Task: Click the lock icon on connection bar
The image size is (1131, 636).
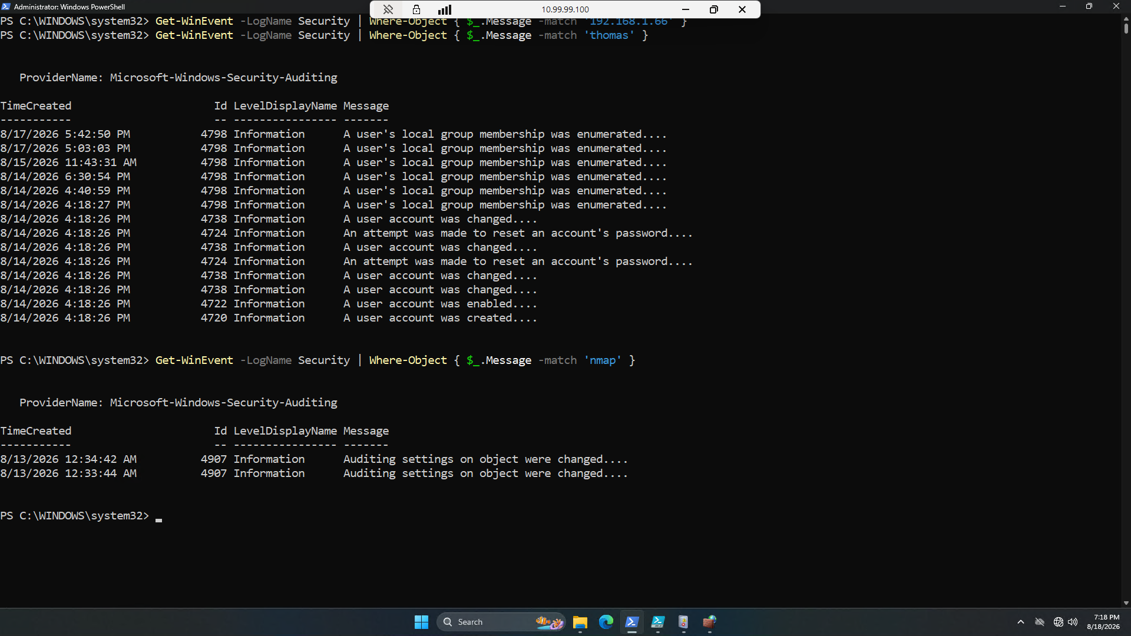Action: point(416,9)
